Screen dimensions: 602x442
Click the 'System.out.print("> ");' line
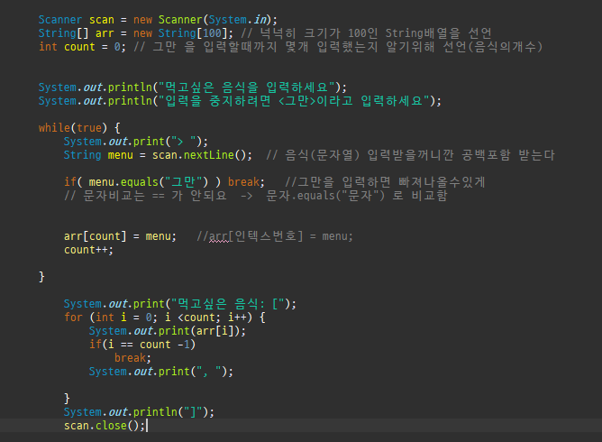point(136,142)
